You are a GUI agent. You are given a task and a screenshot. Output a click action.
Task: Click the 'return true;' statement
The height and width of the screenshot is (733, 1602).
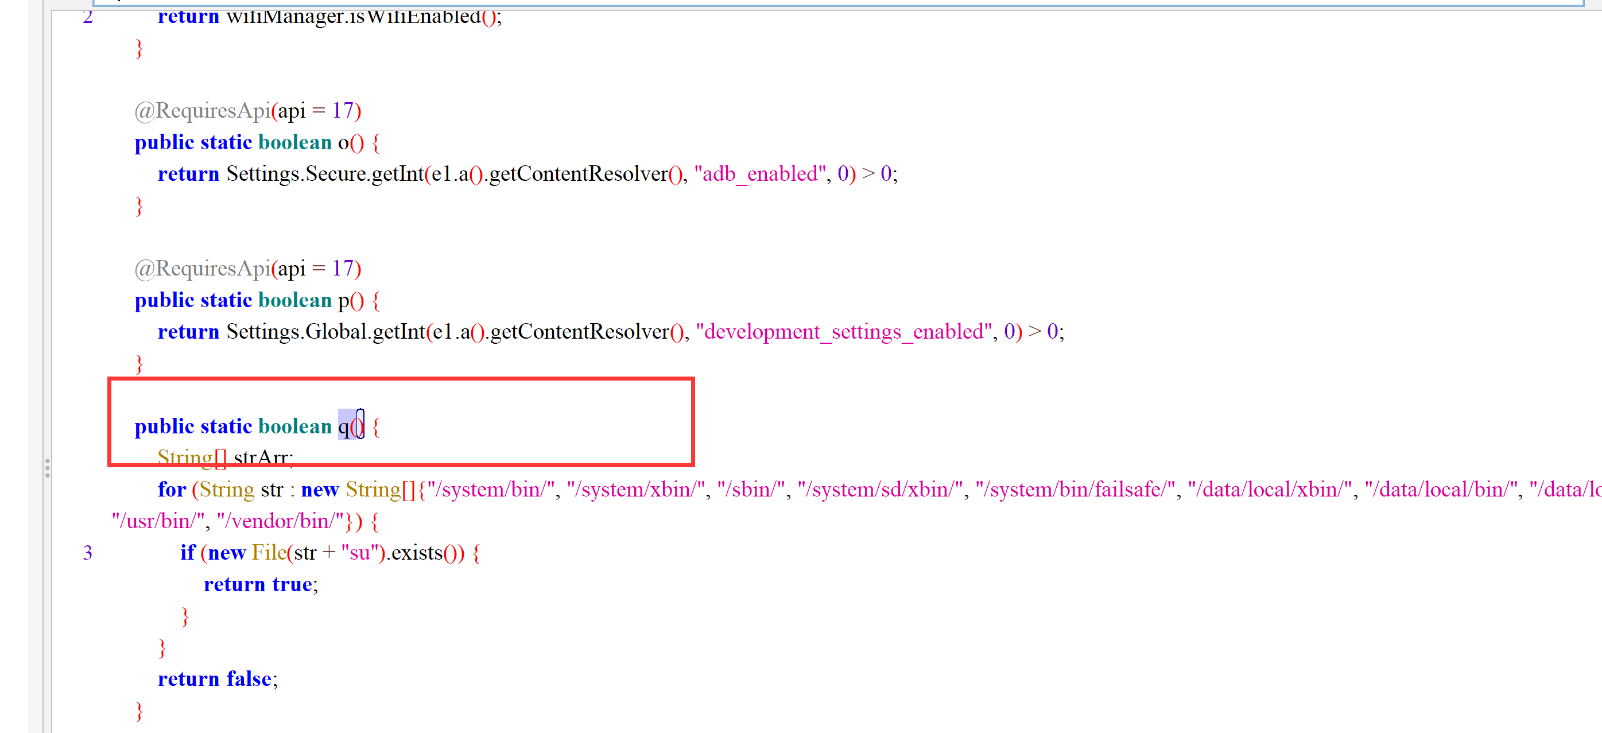tap(261, 584)
